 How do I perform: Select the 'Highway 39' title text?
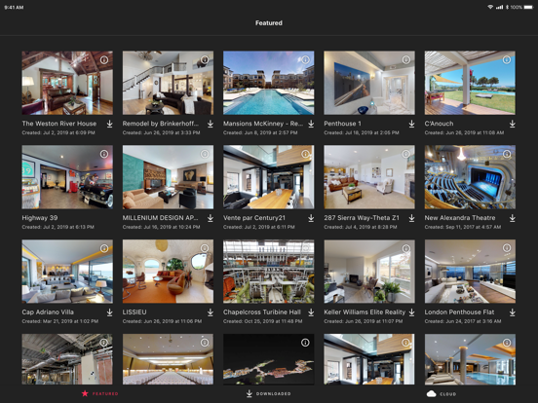coord(40,218)
